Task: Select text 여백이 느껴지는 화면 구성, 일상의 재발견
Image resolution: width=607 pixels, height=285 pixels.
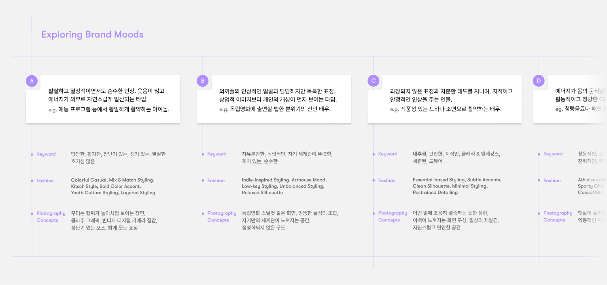Action: point(456,220)
